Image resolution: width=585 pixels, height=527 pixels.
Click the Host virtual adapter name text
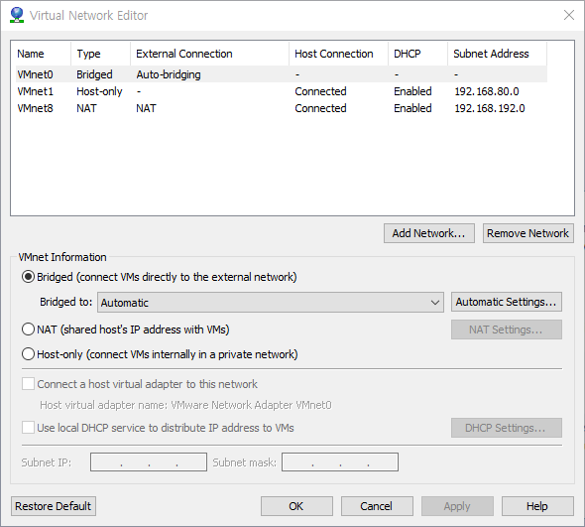point(185,405)
